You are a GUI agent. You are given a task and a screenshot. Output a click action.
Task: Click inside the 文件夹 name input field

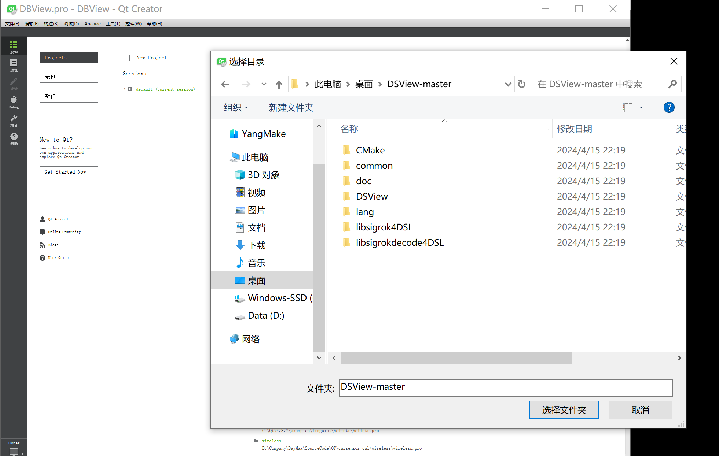point(506,388)
